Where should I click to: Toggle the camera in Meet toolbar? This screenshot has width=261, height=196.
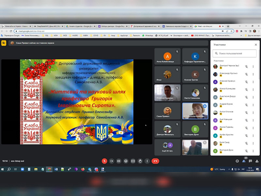[112, 161]
